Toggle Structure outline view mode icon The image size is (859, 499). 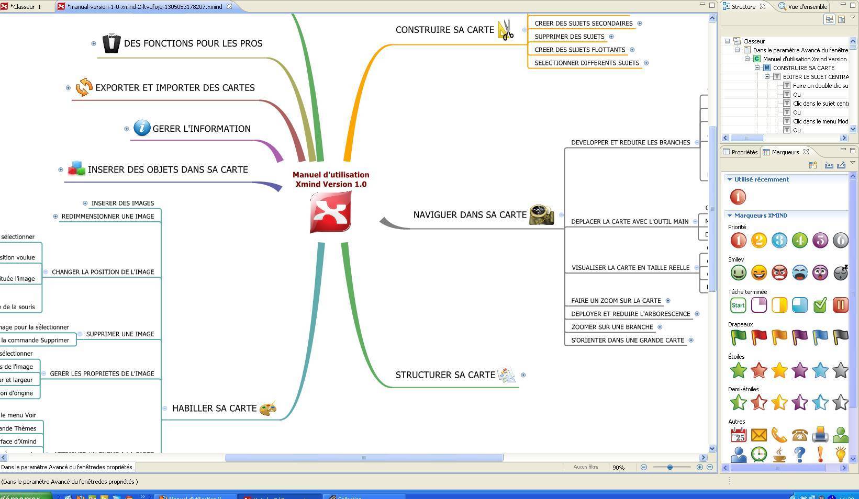[841, 19]
